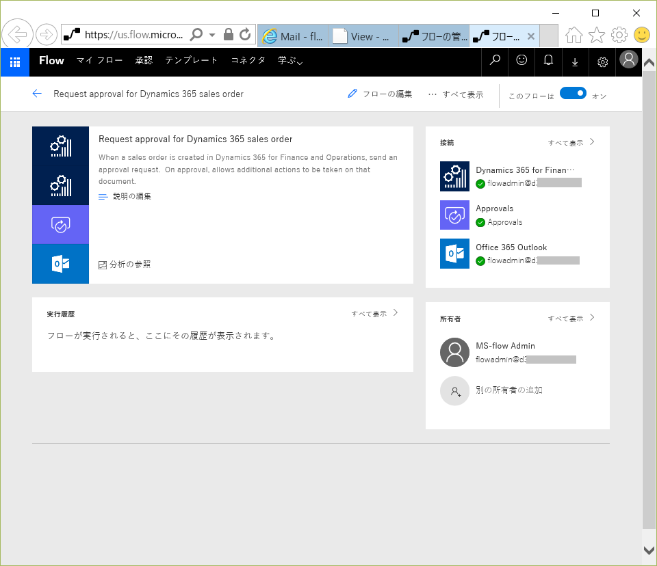Open browser favorites star
The height and width of the screenshot is (566, 657).
click(597, 35)
